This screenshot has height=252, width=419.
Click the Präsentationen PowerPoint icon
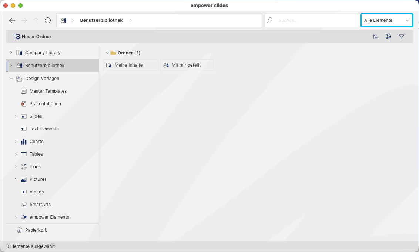24,104
